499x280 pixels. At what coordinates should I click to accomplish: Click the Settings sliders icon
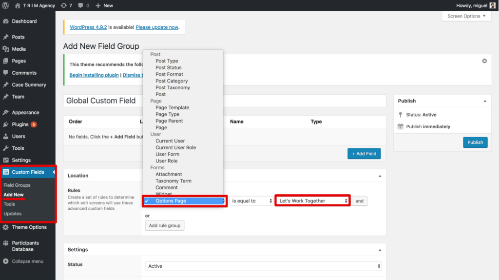click(x=6, y=160)
